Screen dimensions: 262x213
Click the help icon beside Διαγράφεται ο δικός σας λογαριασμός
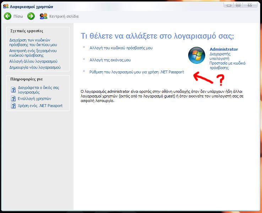(13, 90)
